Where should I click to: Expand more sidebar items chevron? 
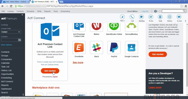click(x=23, y=95)
